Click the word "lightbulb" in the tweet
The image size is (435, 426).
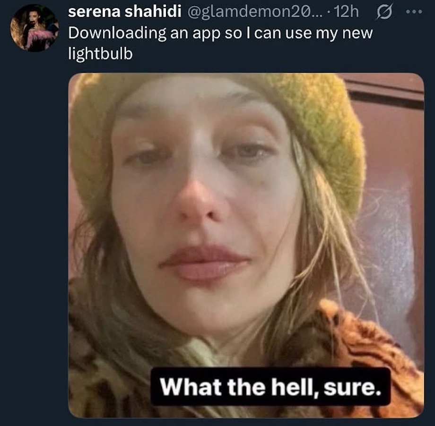pyautogui.click(x=100, y=53)
